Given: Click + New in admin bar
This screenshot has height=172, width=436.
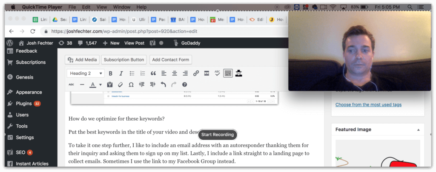Looking at the screenshot, I should coord(111,43).
